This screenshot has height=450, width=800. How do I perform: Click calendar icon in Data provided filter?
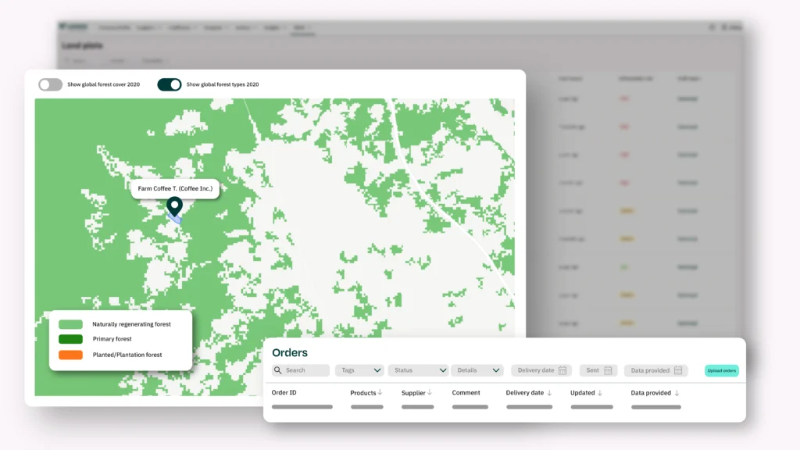pos(678,370)
